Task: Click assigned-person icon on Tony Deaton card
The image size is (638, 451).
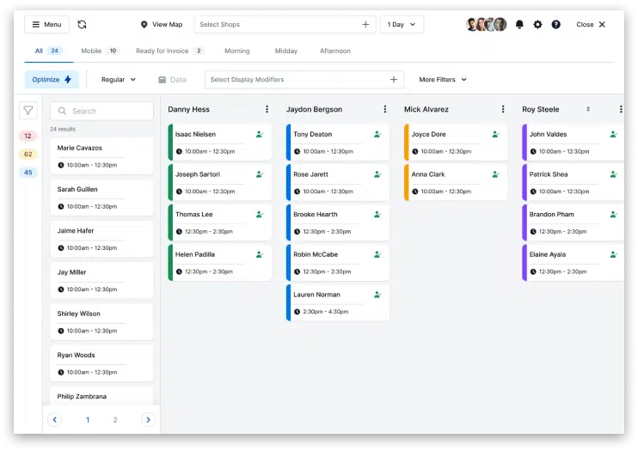Action: [377, 135]
